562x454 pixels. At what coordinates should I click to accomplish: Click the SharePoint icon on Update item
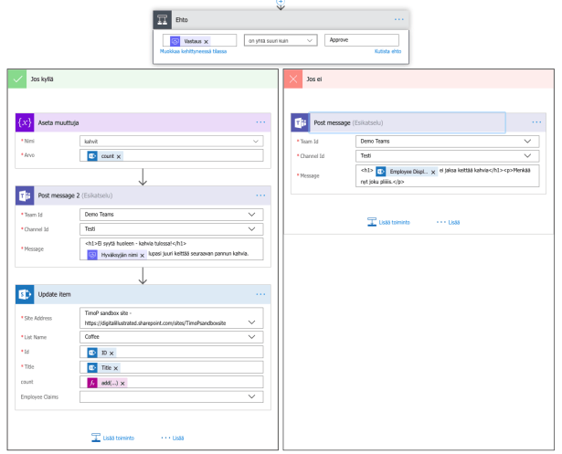25,294
